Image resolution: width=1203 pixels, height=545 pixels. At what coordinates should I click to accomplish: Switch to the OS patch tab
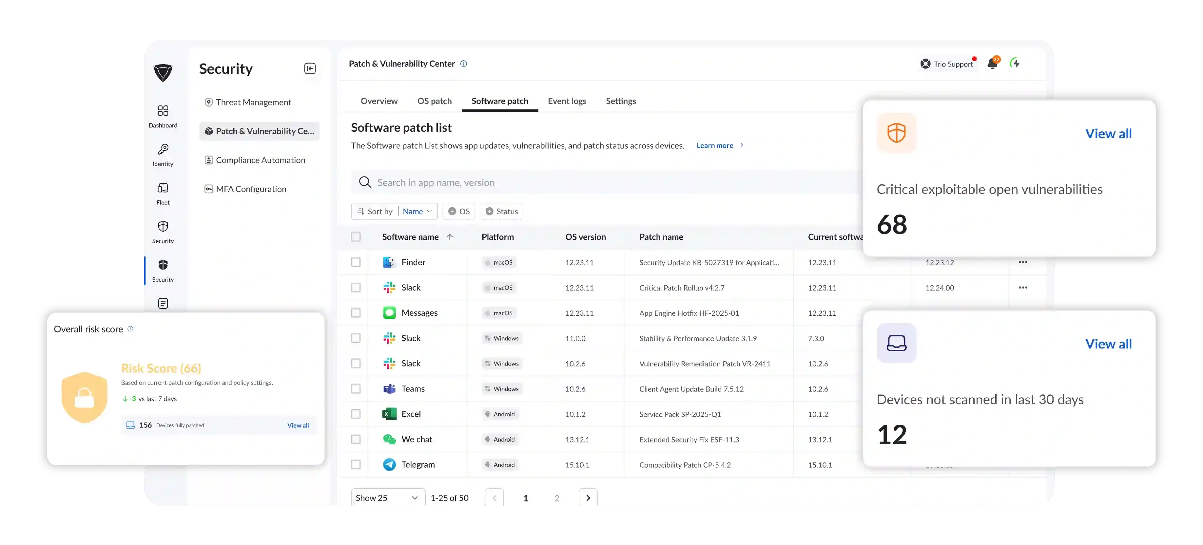point(434,101)
